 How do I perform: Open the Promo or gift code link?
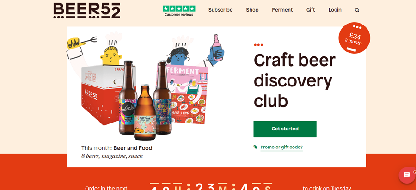coord(281,147)
